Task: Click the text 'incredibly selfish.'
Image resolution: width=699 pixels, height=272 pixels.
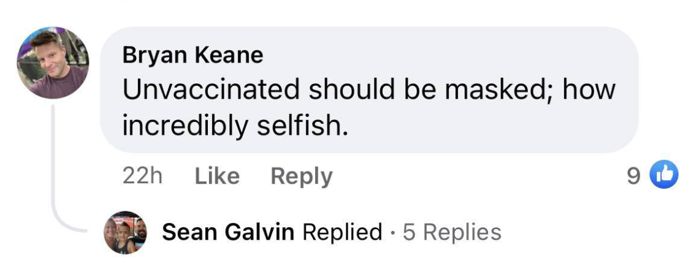Action: pyautogui.click(x=235, y=126)
